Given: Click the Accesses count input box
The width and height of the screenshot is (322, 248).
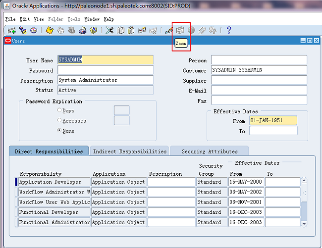Looking at the screenshot, I should (122, 120).
